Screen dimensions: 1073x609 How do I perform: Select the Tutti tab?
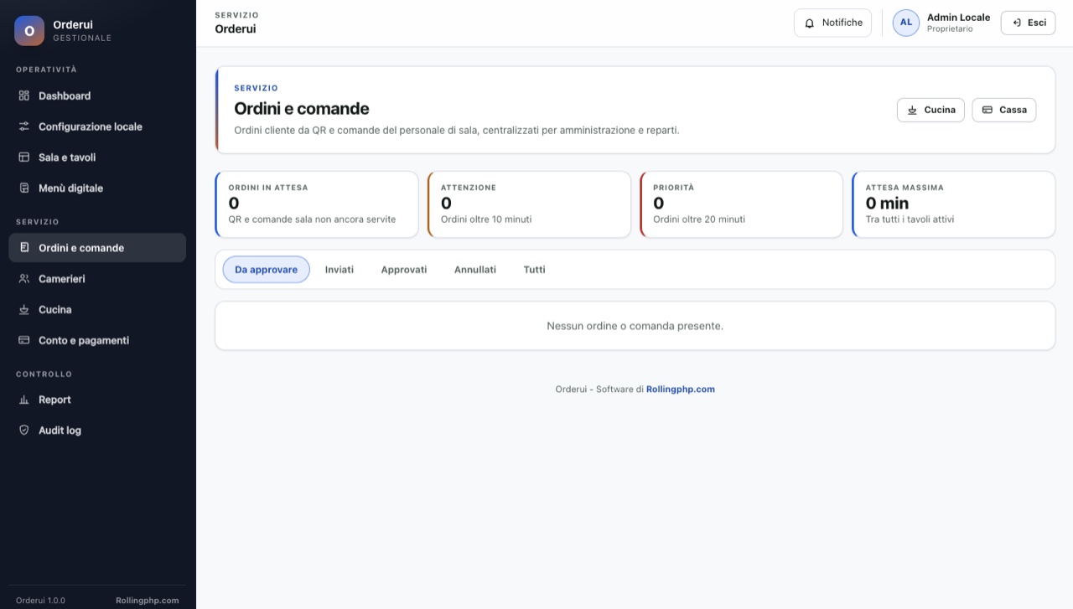point(535,270)
